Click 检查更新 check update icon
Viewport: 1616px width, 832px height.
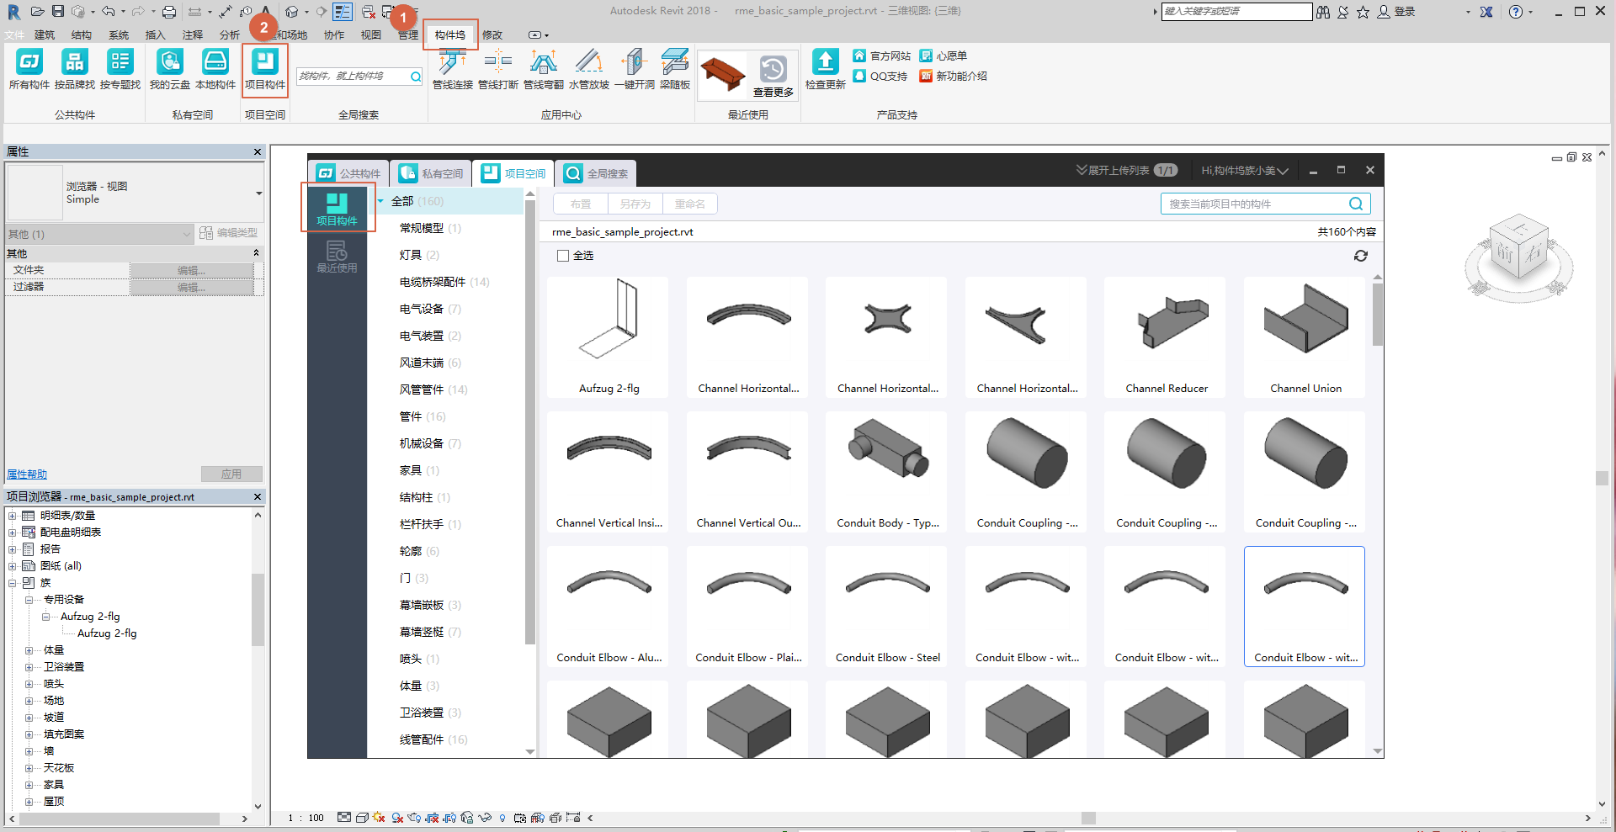click(825, 69)
